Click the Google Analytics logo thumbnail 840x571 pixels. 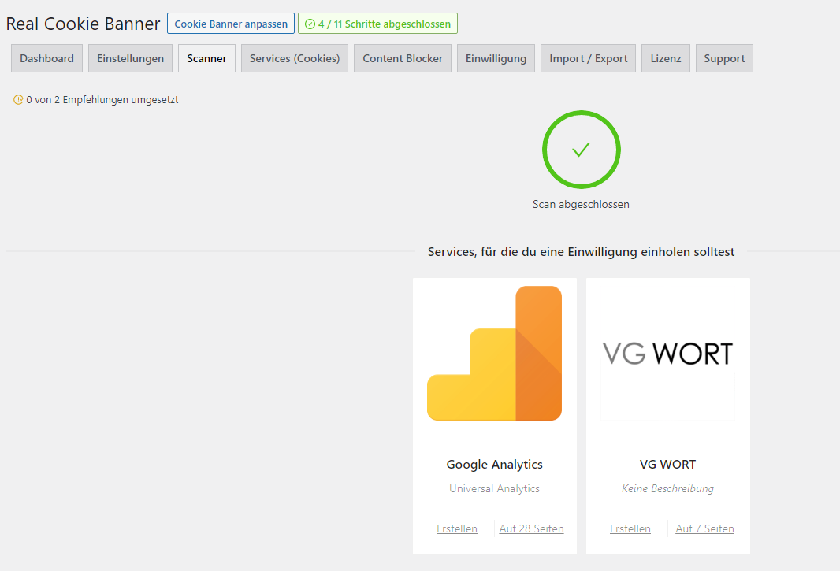coord(494,353)
